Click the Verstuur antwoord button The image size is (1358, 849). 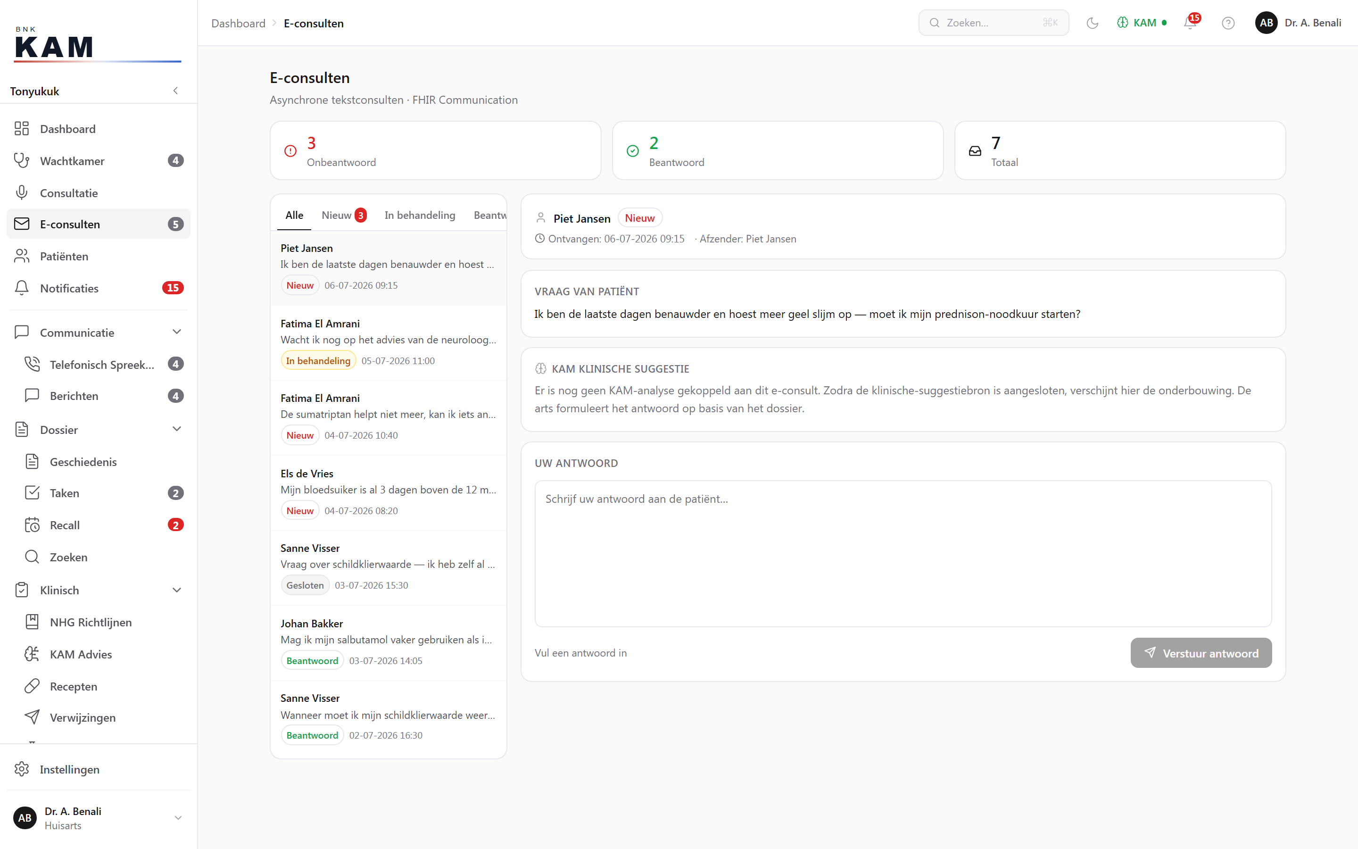click(x=1201, y=652)
